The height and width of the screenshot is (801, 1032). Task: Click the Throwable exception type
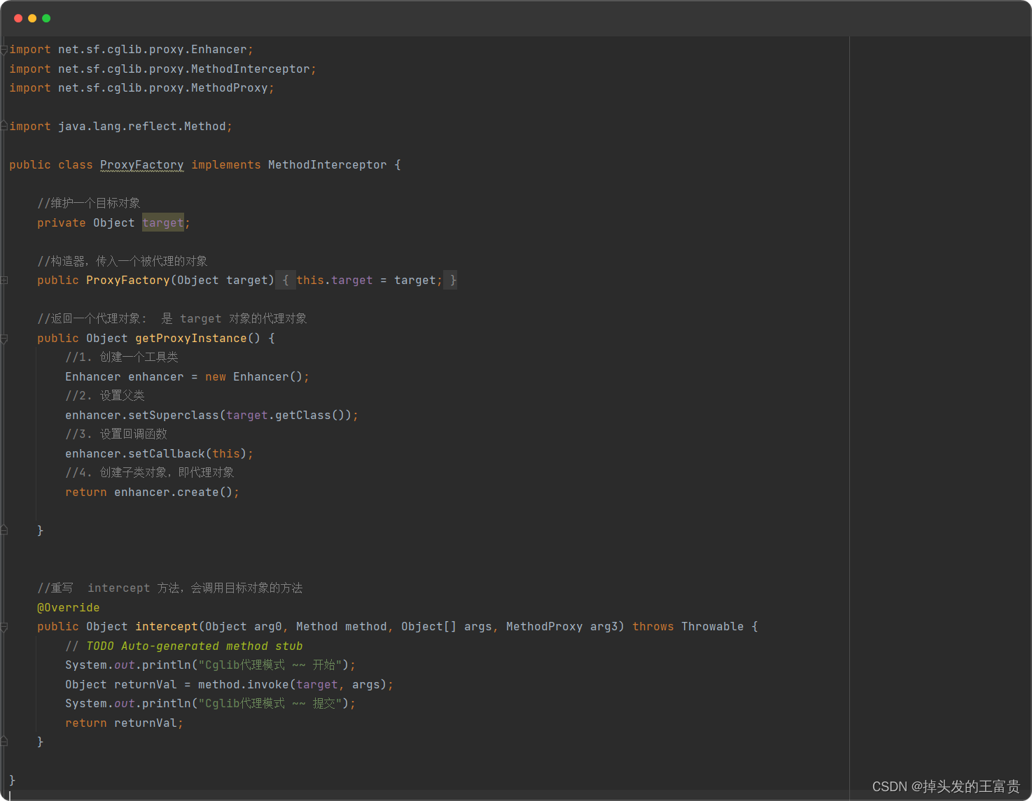point(713,626)
